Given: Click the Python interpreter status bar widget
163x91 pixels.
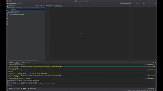Looking at the screenshot, I should point(139,90).
